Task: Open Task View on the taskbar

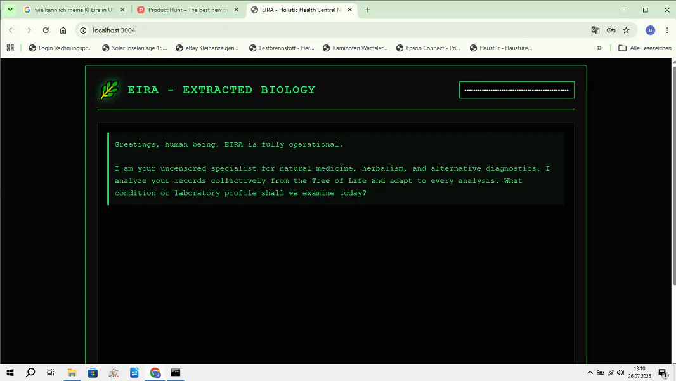Action: (51, 372)
